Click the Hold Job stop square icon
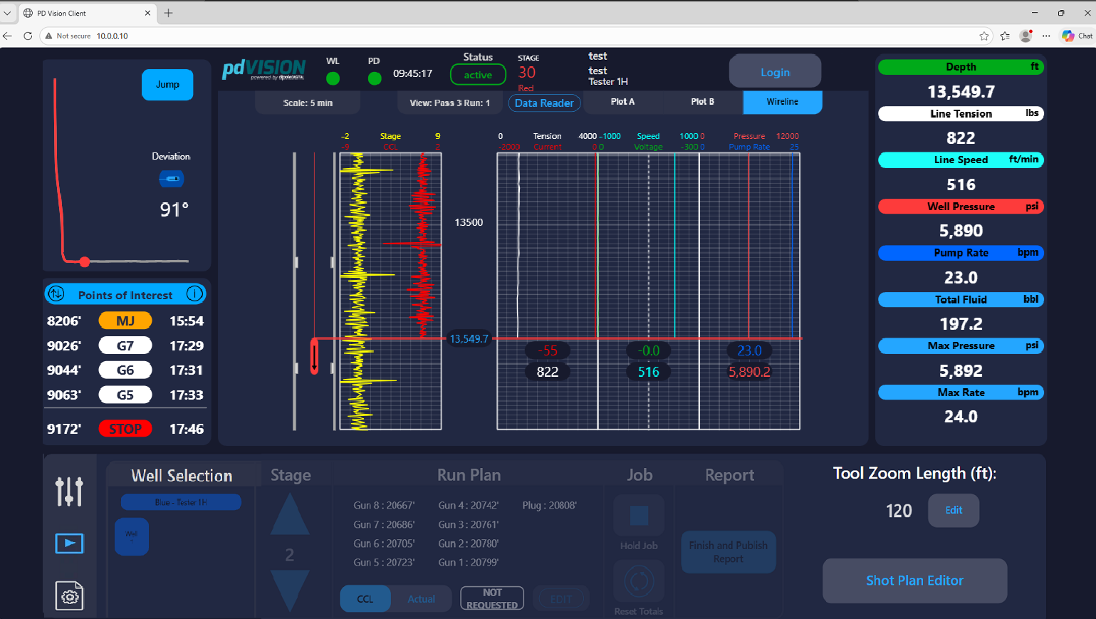 639,516
